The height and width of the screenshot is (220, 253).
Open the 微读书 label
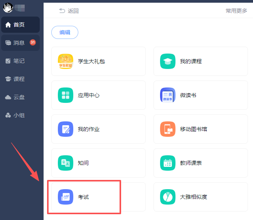188,95
